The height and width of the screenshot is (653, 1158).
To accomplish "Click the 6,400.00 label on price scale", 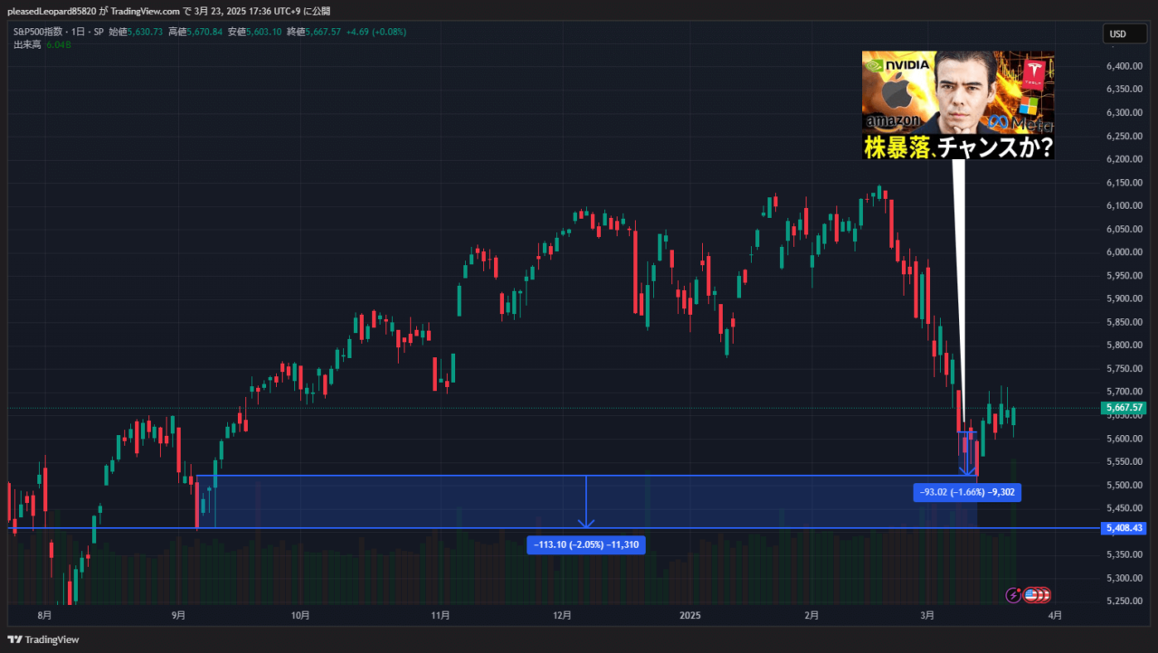I will coord(1124,66).
